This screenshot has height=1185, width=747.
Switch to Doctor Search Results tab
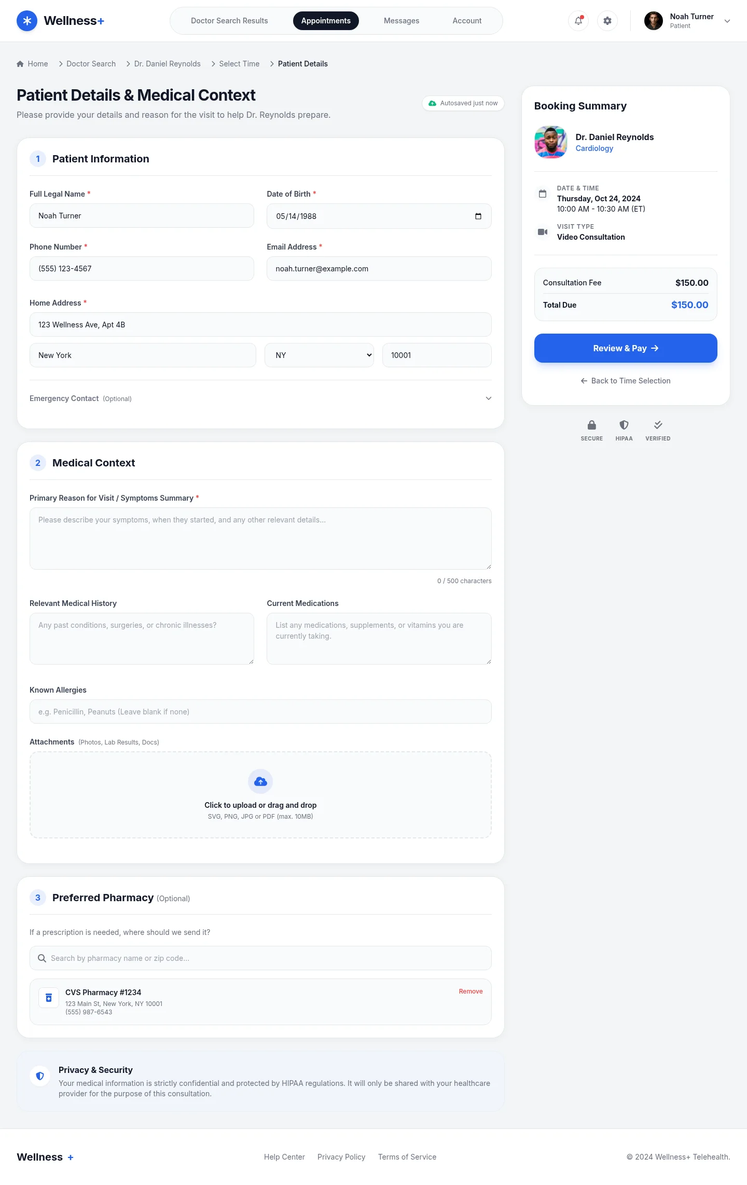[229, 21]
